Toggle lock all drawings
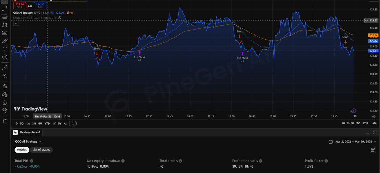 (5, 102)
